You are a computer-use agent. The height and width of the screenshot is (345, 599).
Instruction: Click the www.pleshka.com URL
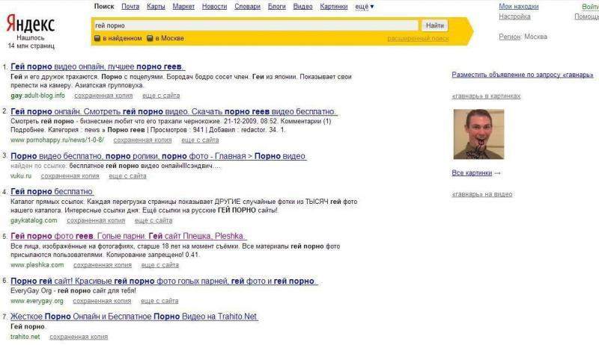tap(37, 265)
